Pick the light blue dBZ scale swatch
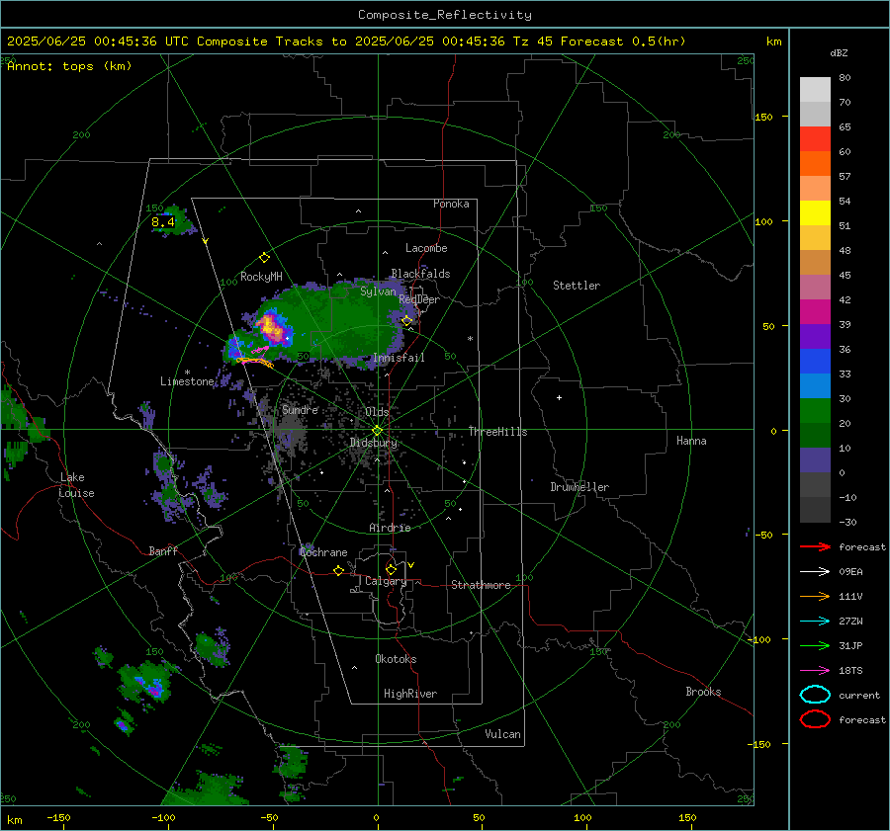Image resolution: width=890 pixels, height=831 pixels. pyautogui.click(x=815, y=385)
